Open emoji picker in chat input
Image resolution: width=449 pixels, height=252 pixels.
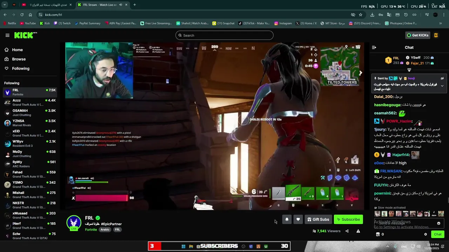coord(438,223)
